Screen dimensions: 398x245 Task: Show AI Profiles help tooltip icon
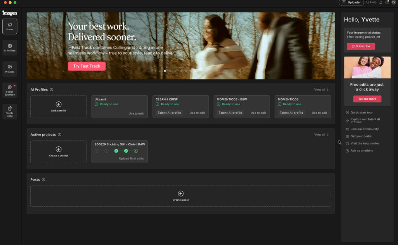point(52,90)
